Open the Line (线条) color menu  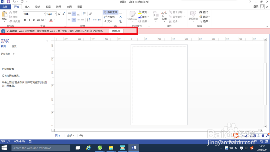(x=143, y=17)
